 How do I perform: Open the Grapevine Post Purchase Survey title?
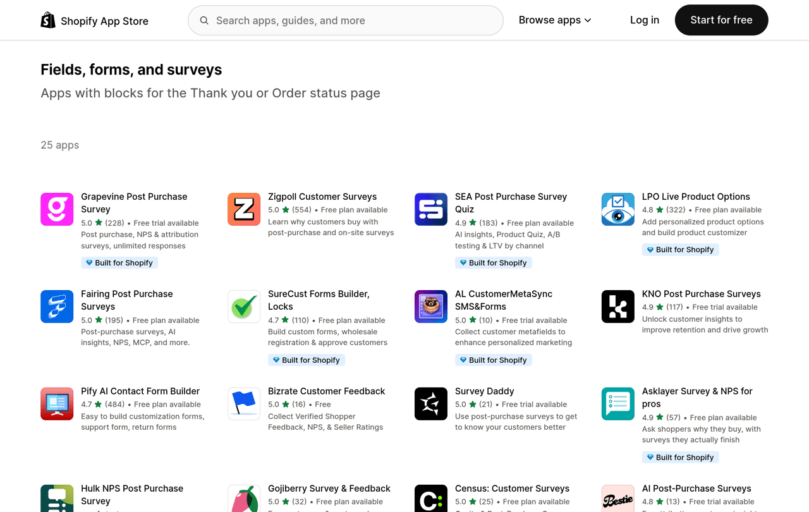click(x=134, y=203)
